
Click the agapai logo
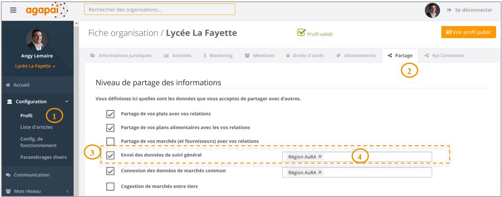(47, 10)
